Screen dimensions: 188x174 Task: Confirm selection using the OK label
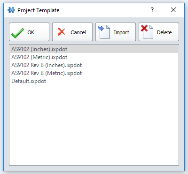click(31, 32)
